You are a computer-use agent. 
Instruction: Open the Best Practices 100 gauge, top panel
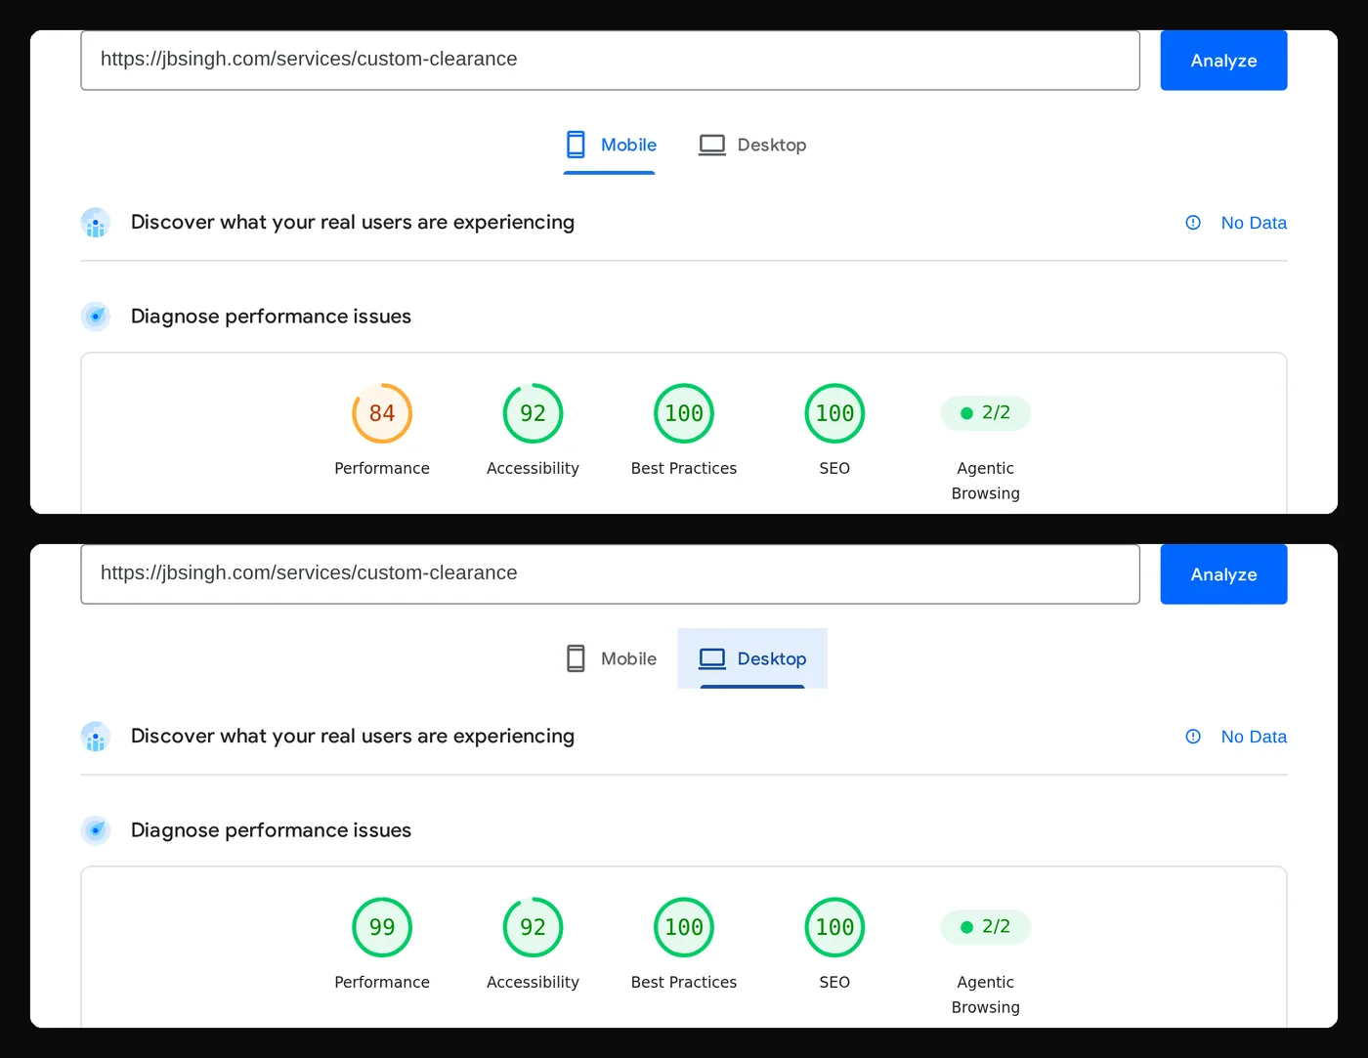click(684, 413)
